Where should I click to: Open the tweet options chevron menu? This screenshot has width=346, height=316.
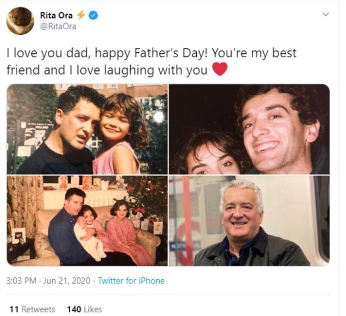(x=326, y=15)
